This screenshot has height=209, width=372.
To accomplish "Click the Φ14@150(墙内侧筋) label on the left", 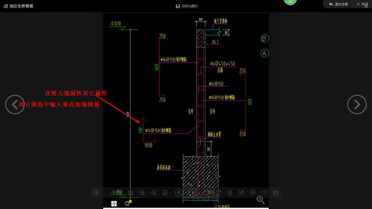I will (x=158, y=130).
